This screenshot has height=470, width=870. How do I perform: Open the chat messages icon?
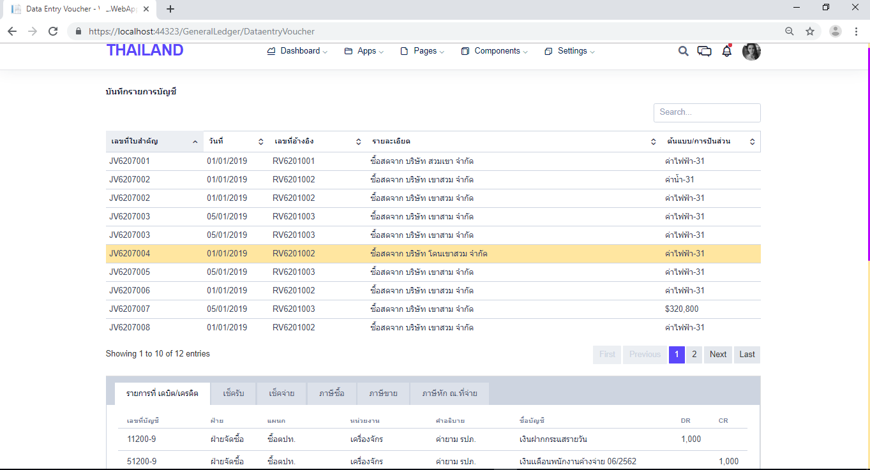704,52
